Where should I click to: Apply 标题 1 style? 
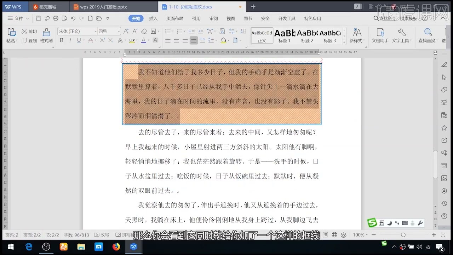click(x=285, y=36)
